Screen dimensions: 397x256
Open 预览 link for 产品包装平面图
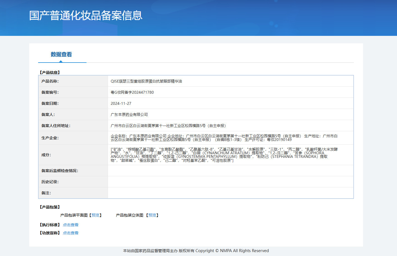click(x=95, y=215)
